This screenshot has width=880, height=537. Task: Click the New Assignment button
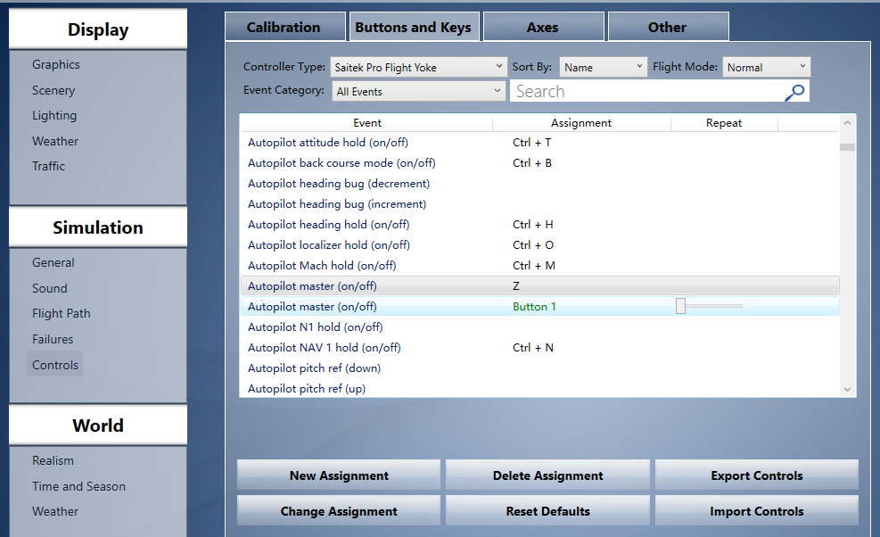pos(339,475)
